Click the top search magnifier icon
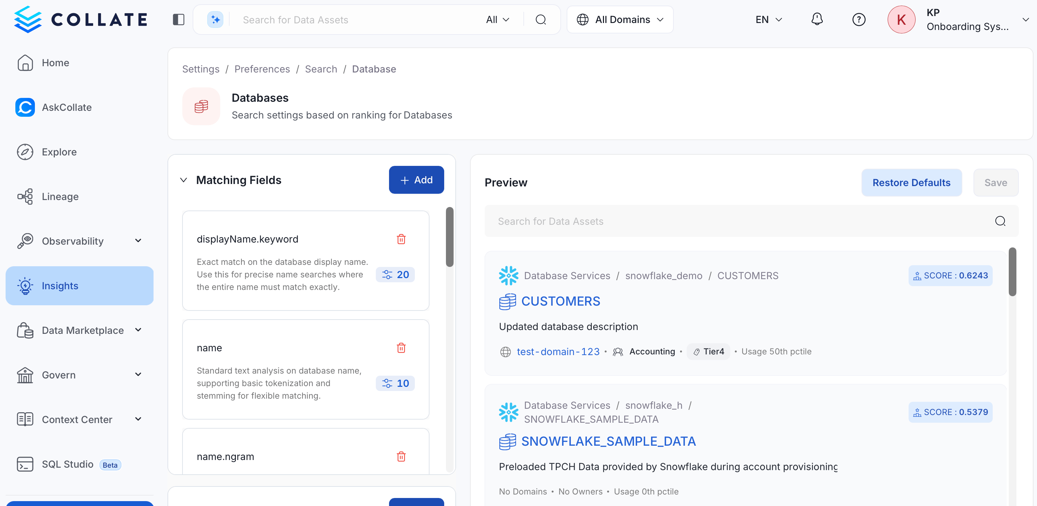 540,19
